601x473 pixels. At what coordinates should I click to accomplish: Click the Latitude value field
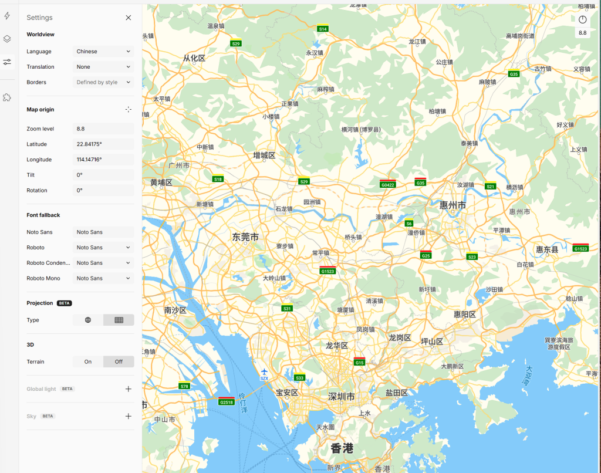tap(103, 144)
